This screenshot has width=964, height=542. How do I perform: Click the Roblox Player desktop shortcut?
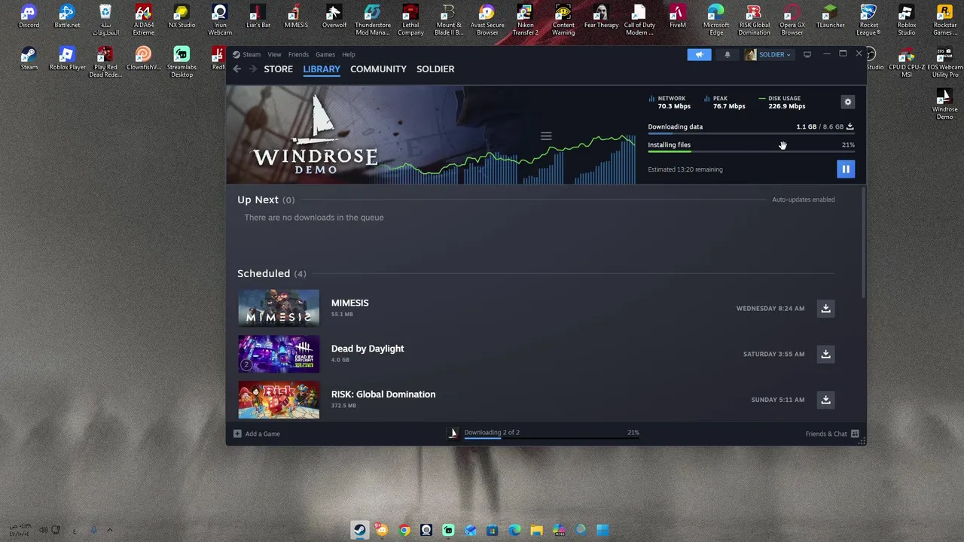(x=67, y=59)
